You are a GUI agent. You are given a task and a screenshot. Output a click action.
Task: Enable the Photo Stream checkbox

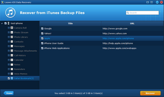(x=9, y=33)
